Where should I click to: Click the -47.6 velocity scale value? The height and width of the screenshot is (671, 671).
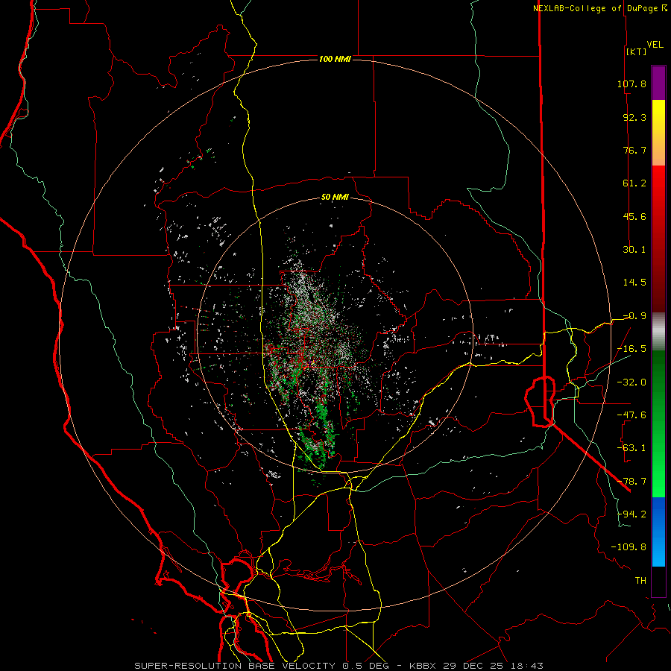[631, 415]
